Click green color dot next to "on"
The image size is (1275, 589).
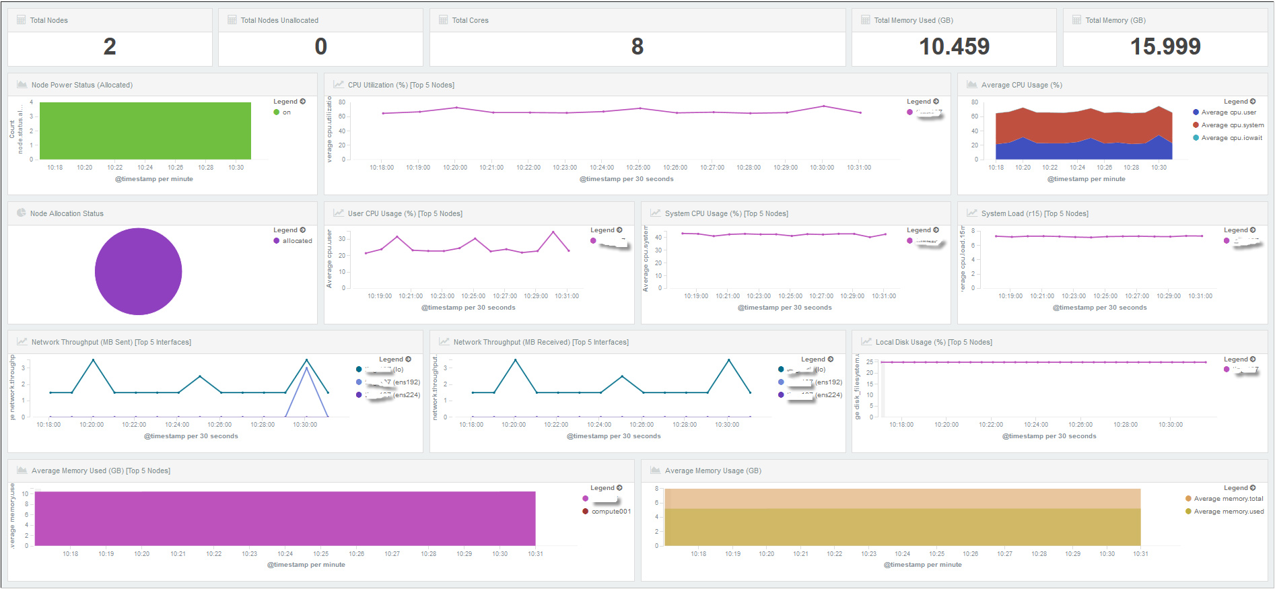coord(277,112)
